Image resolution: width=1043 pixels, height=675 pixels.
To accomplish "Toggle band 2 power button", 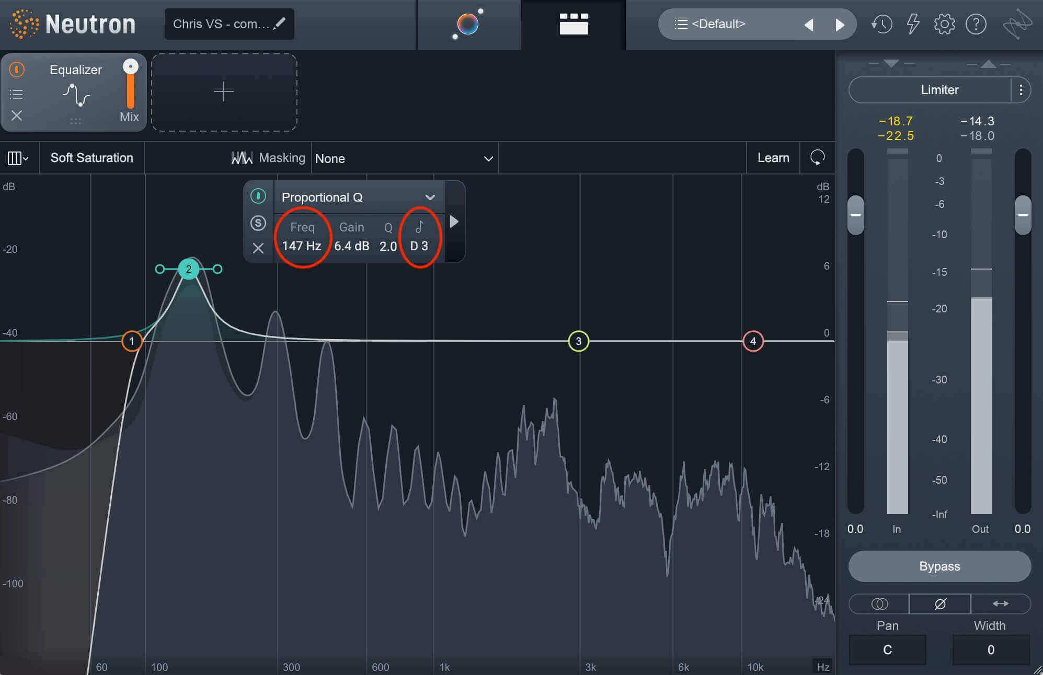I will click(x=258, y=196).
